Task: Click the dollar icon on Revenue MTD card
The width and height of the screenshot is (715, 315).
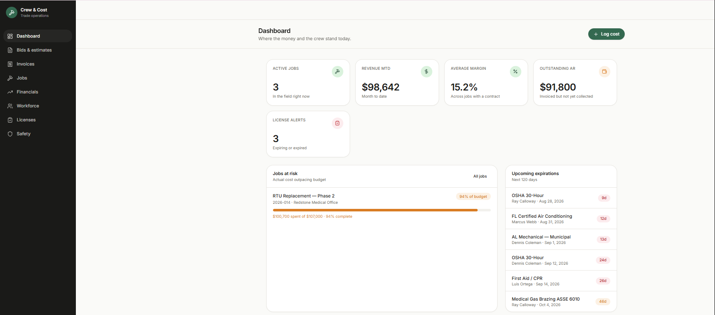Action: [x=426, y=71]
